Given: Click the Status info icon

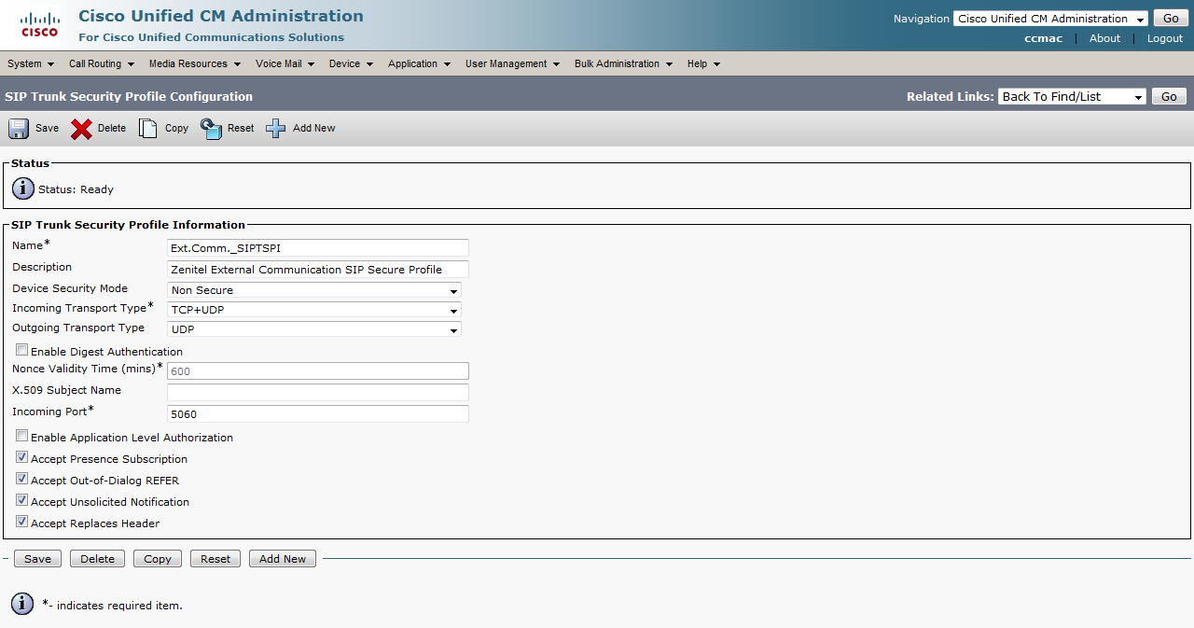Looking at the screenshot, I should click(x=23, y=189).
